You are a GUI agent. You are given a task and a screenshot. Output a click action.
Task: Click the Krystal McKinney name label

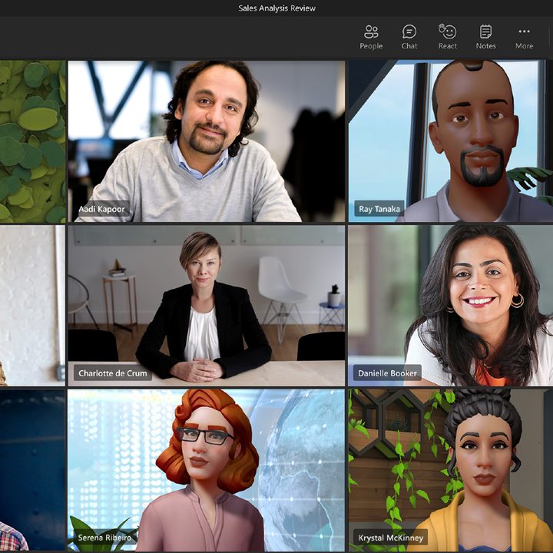click(391, 537)
